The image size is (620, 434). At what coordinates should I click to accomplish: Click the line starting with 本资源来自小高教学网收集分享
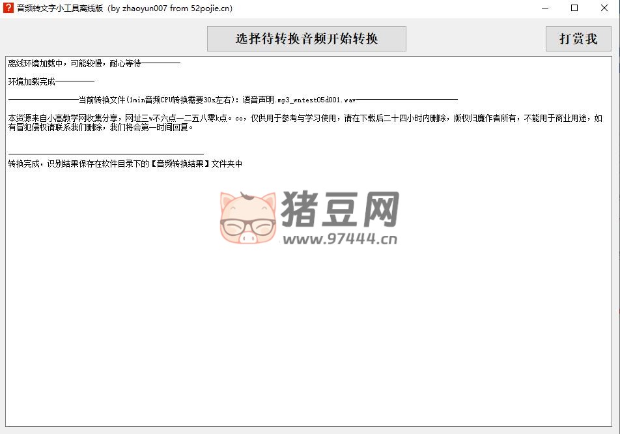click(305, 118)
